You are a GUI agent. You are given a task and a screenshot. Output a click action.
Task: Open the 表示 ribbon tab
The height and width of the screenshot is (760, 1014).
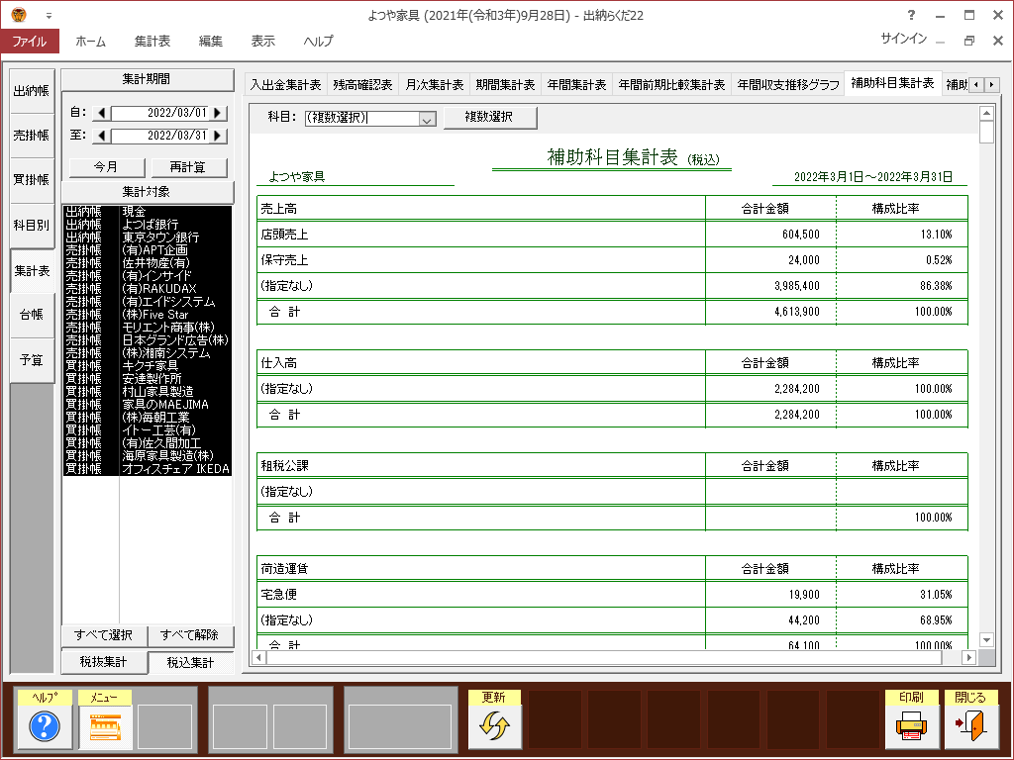263,42
